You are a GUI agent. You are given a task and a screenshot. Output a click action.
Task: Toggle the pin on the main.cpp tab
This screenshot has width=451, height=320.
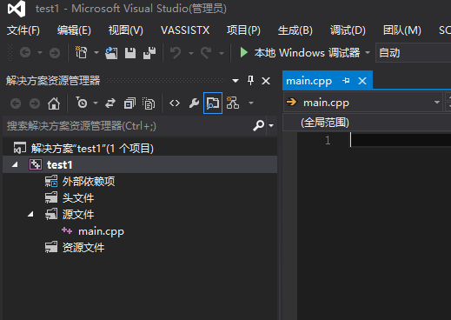point(346,81)
